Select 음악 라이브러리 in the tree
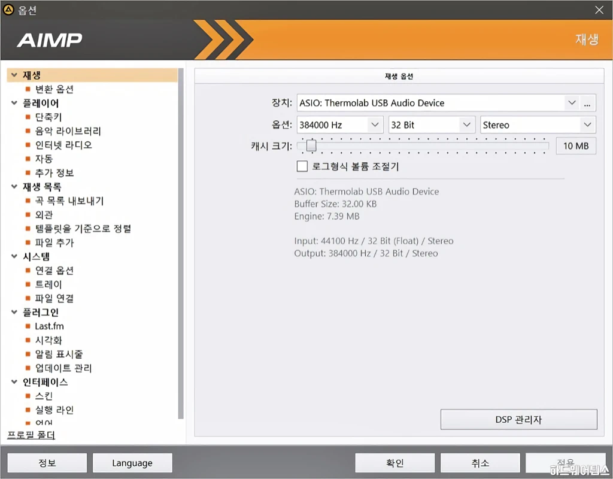This screenshot has width=613, height=479. coord(68,131)
